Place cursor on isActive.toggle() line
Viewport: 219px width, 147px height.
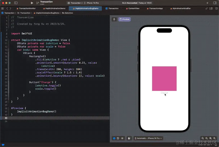[48, 85]
